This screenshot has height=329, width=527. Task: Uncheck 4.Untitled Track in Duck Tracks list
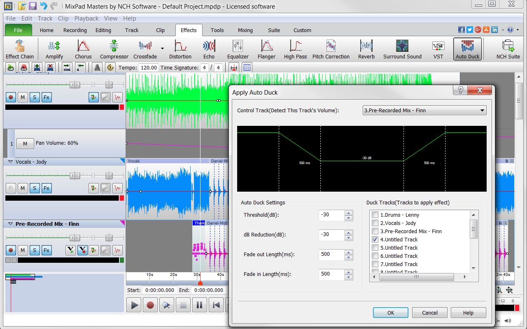point(375,239)
